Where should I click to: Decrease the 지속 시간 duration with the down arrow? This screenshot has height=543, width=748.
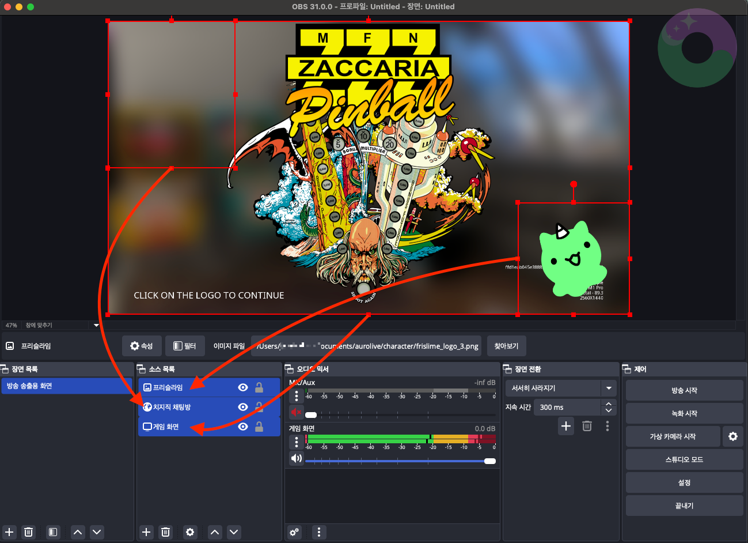click(x=609, y=411)
